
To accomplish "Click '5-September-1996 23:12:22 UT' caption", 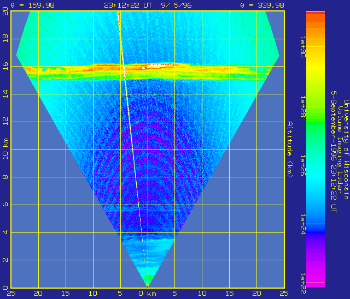I will (x=334, y=152).
